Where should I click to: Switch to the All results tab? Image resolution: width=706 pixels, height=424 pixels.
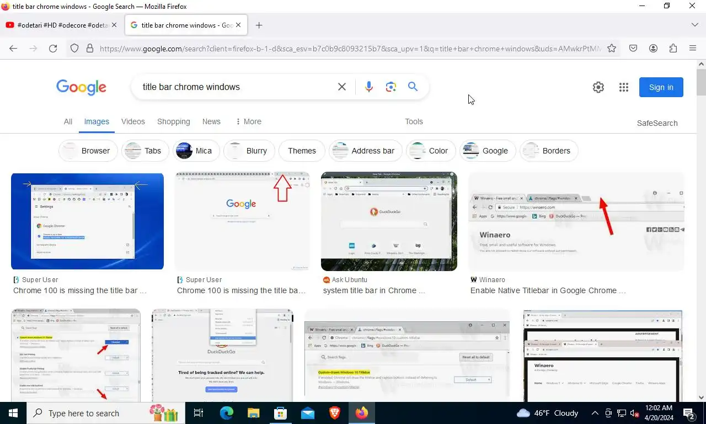click(x=68, y=121)
